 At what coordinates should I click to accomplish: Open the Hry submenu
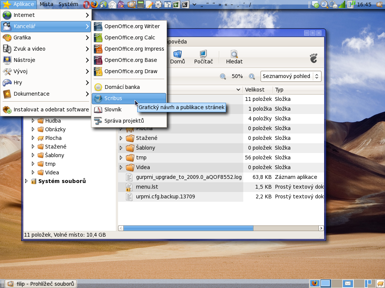(46, 83)
